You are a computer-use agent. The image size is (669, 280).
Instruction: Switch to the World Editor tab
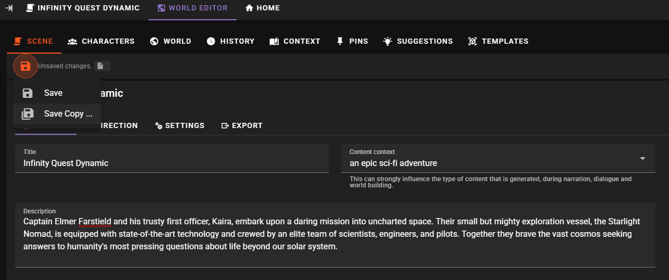click(192, 8)
